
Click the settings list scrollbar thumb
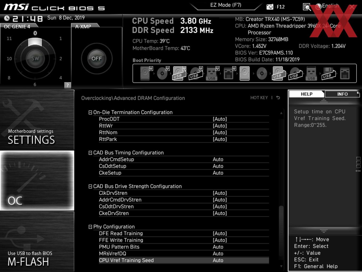pos(281,231)
